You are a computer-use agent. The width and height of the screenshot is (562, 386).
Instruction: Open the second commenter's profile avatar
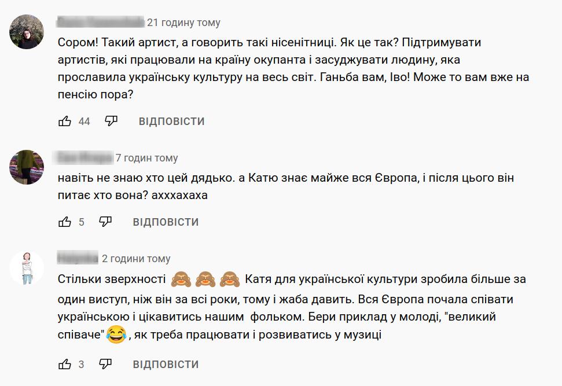coord(27,167)
